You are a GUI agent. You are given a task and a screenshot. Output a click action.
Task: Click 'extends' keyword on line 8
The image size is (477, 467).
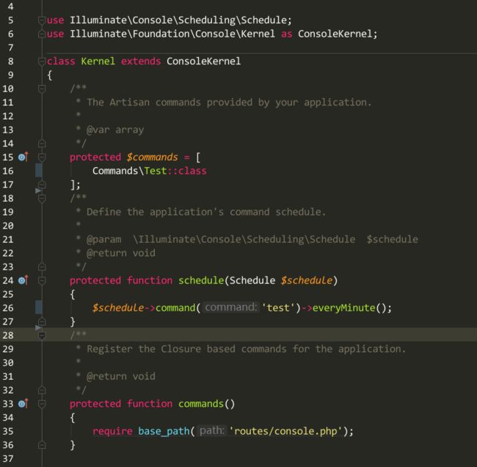(x=141, y=61)
